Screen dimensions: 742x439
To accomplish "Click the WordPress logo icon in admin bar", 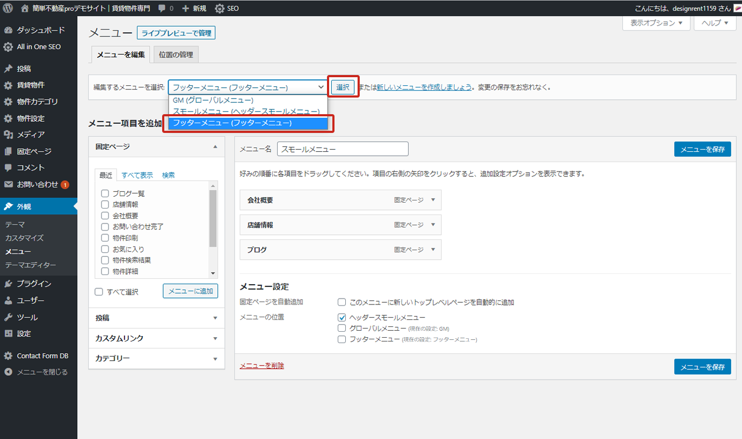I will [x=8, y=9].
